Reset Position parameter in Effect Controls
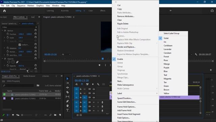 (x=35, y=34)
